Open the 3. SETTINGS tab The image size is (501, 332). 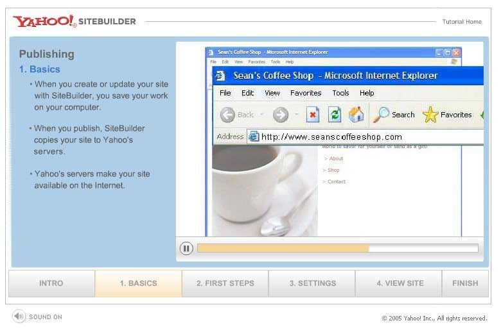pos(312,283)
